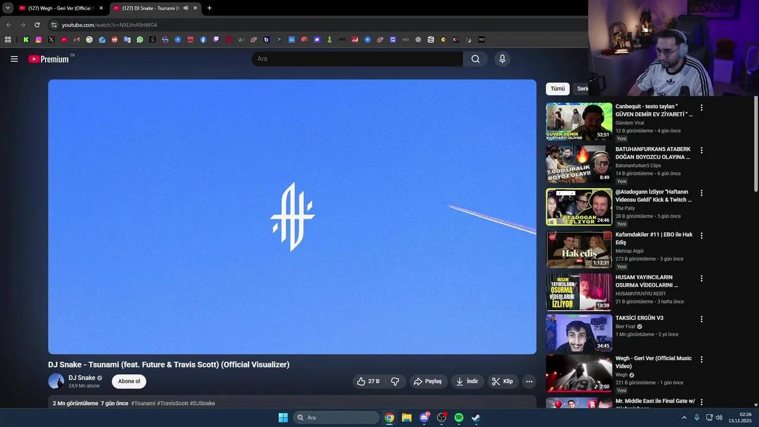Image resolution: width=759 pixels, height=427 pixels.
Task: Like the video showing 27 B
Action: (x=368, y=381)
